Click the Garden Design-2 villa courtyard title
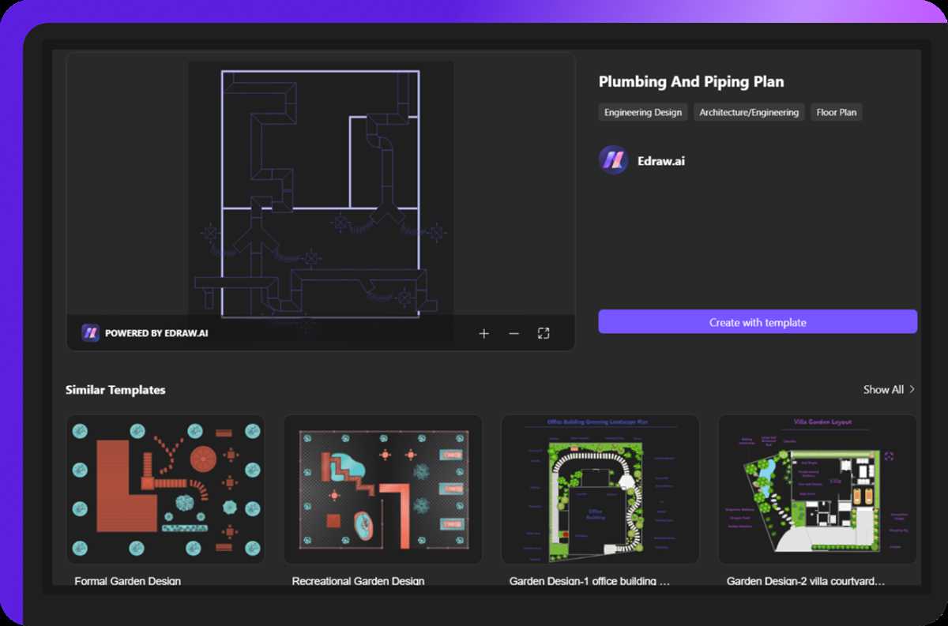This screenshot has height=626, width=948. pos(806,581)
